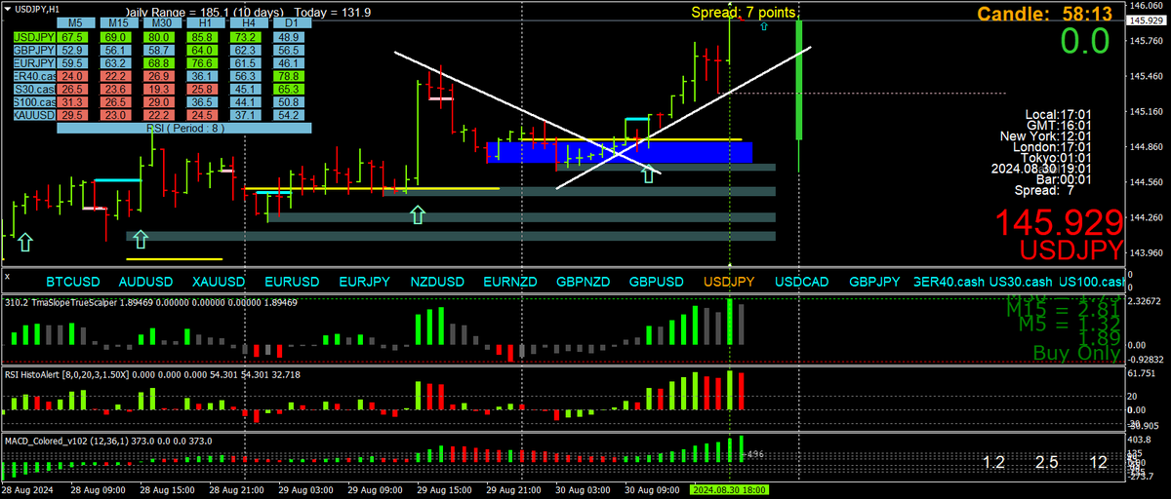Switch chart to EURJPY in symbol bar

pos(364,282)
